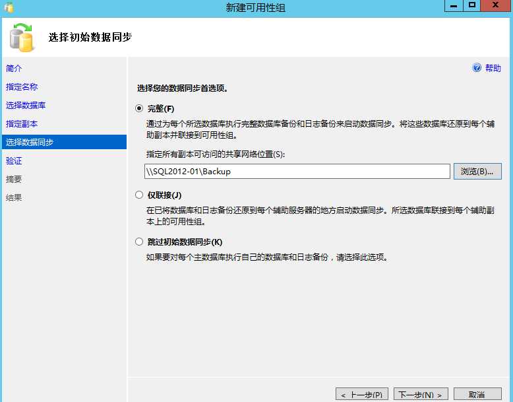Viewport: 513px width, 402px height.
Task: Click the 新建可用性组 title bar text
Action: click(256, 7)
